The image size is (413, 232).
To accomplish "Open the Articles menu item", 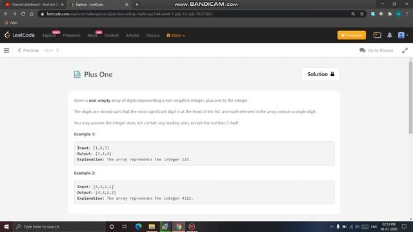I will 132,35.
